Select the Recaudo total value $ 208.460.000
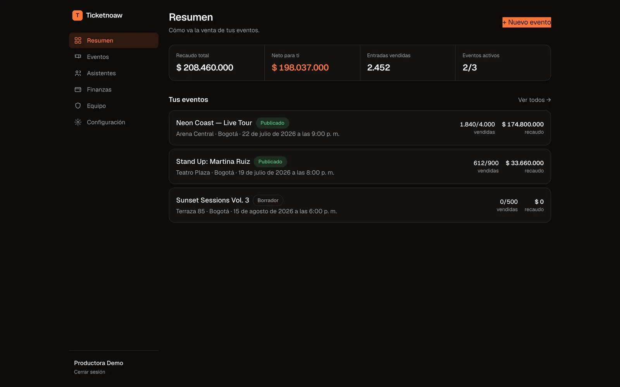Viewport: 620px width, 387px height. tap(205, 68)
